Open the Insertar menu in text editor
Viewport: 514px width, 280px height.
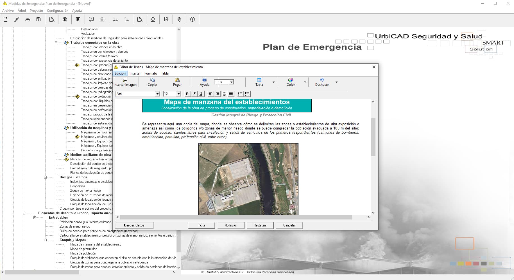135,73
